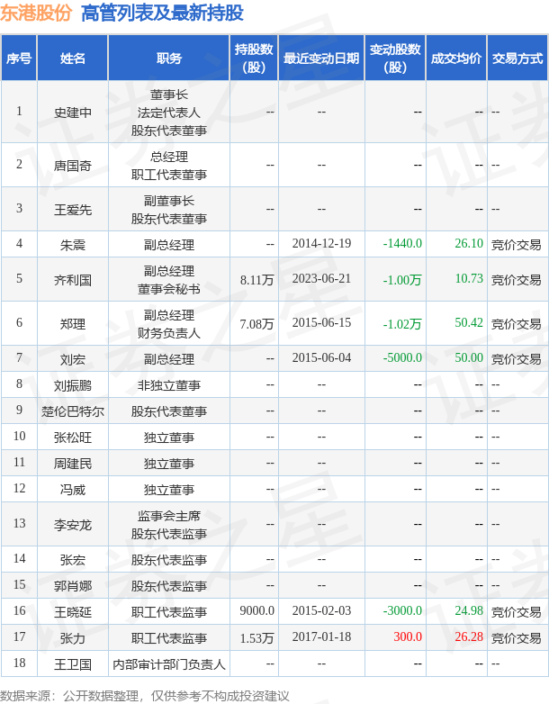Click 监事会主席 position text

click(169, 516)
